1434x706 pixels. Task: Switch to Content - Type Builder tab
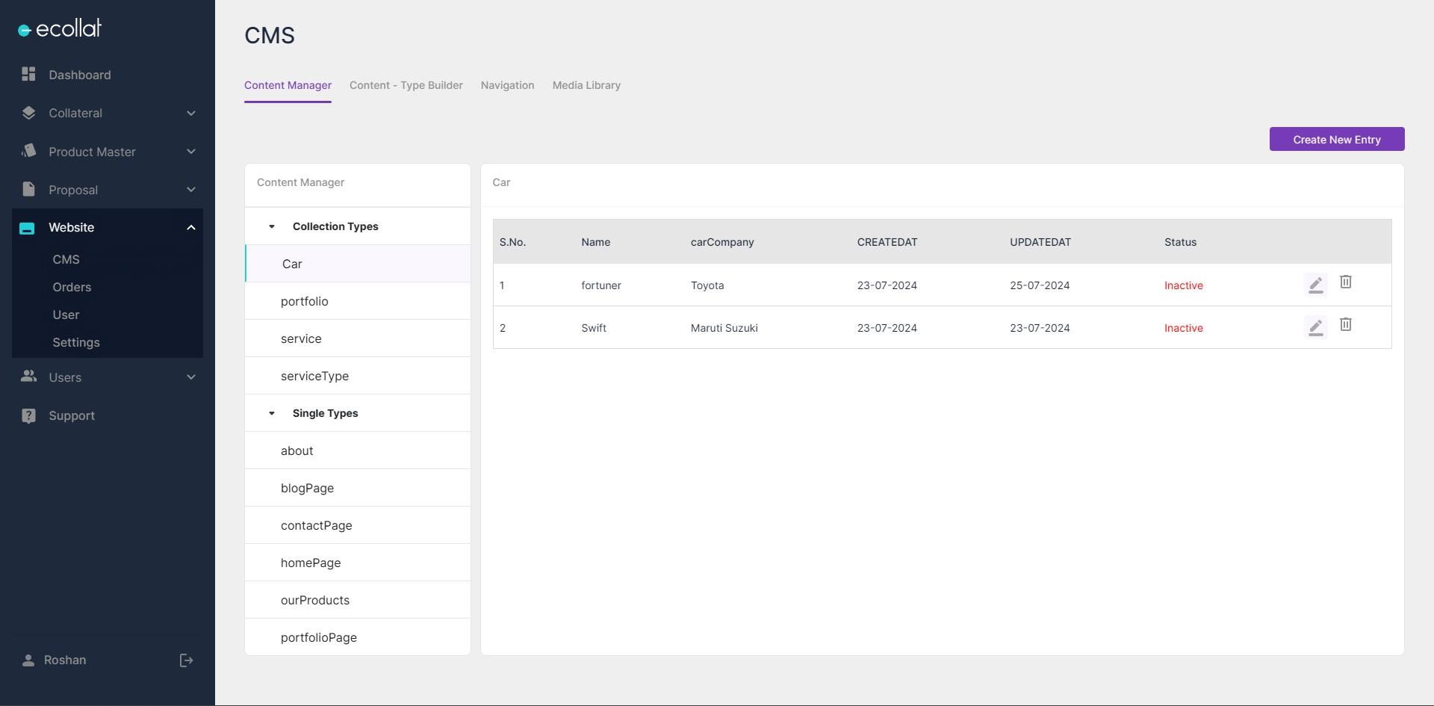pos(406,85)
